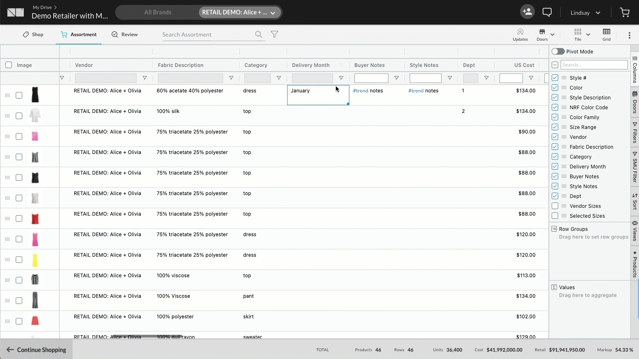Open the shopping cart icon
639x359 pixels.
625,12
